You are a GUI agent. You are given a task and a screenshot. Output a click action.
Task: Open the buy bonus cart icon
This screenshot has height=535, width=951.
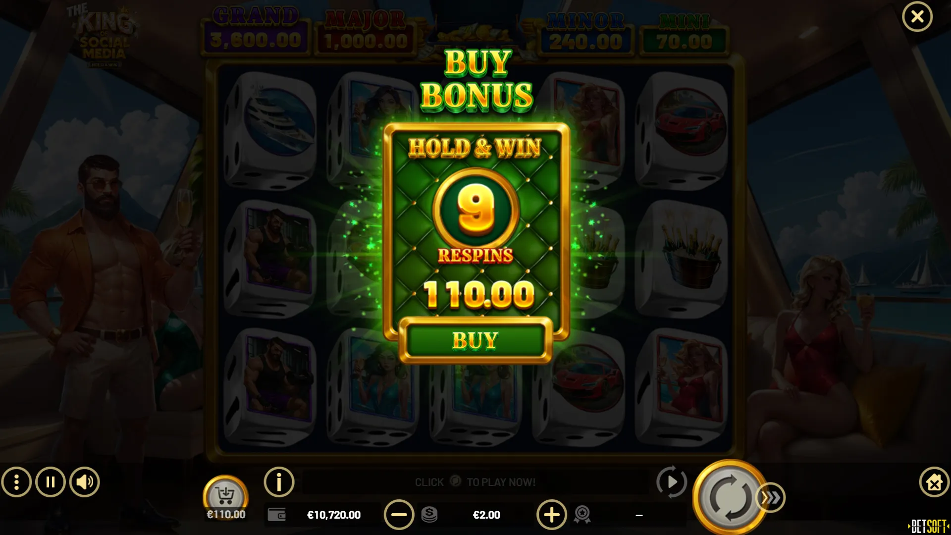coord(226,495)
